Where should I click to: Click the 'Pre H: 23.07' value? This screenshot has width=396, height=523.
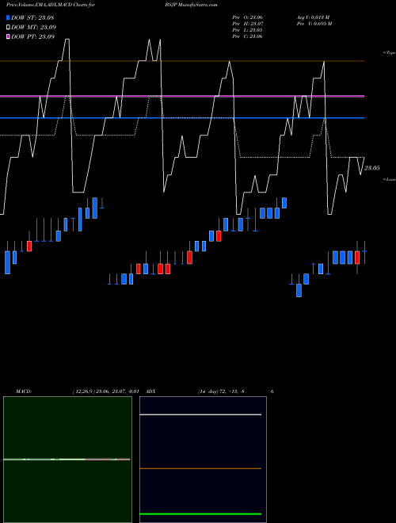tap(247, 24)
